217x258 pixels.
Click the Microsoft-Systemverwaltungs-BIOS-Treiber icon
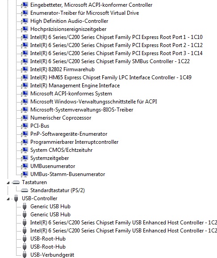[25, 110]
